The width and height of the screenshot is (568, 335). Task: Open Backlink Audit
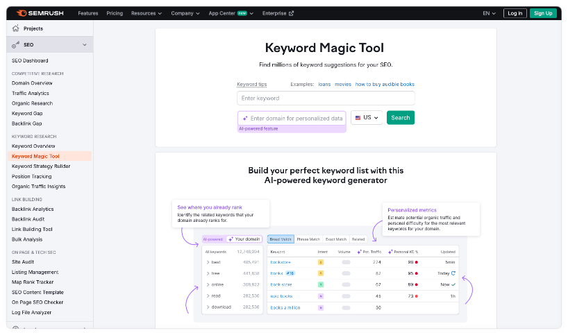(28, 219)
